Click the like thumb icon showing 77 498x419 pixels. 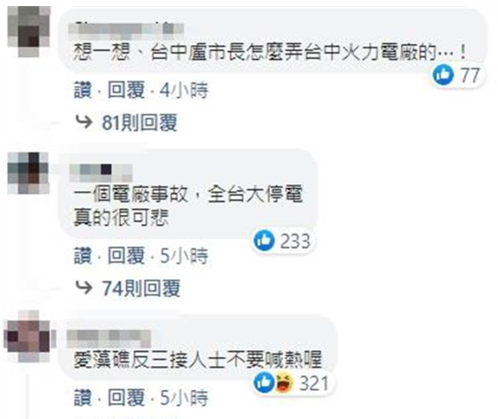(x=442, y=74)
